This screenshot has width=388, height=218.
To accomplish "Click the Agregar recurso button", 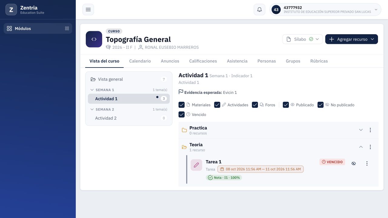I will 352,39.
